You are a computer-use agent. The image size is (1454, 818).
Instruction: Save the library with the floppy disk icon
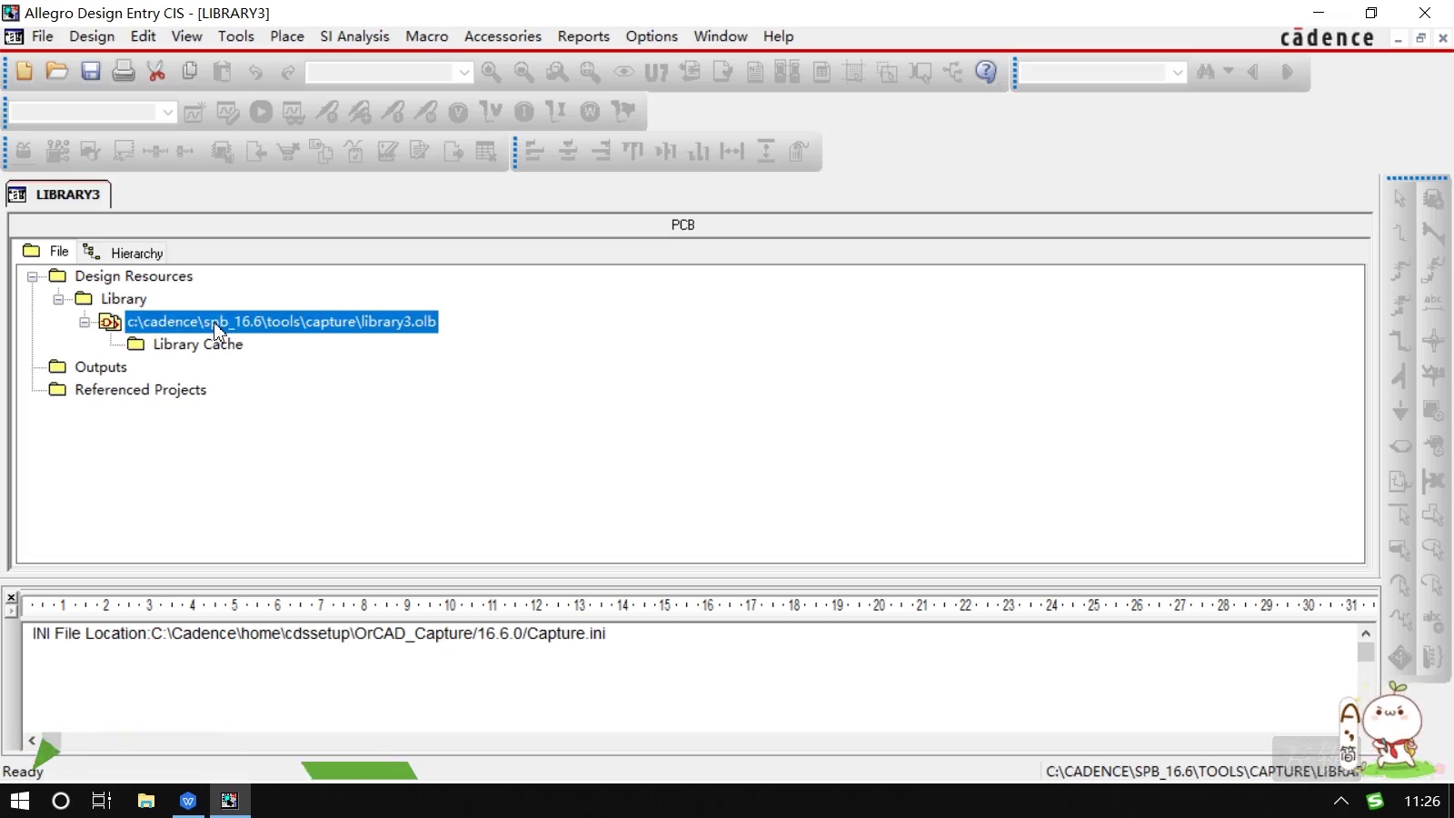pos(91,72)
